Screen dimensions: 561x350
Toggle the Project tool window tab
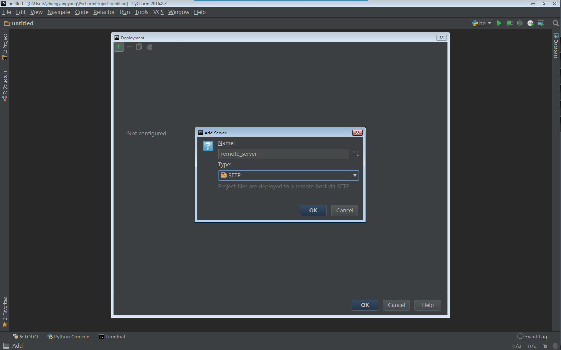point(5,47)
